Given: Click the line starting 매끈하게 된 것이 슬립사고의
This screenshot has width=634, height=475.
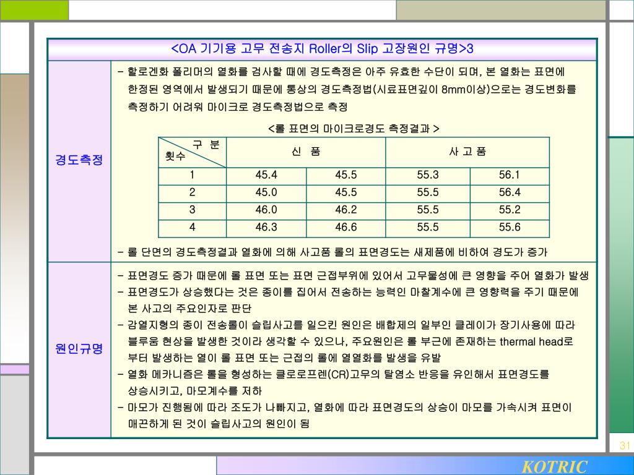Looking at the screenshot, I should click(x=219, y=424).
